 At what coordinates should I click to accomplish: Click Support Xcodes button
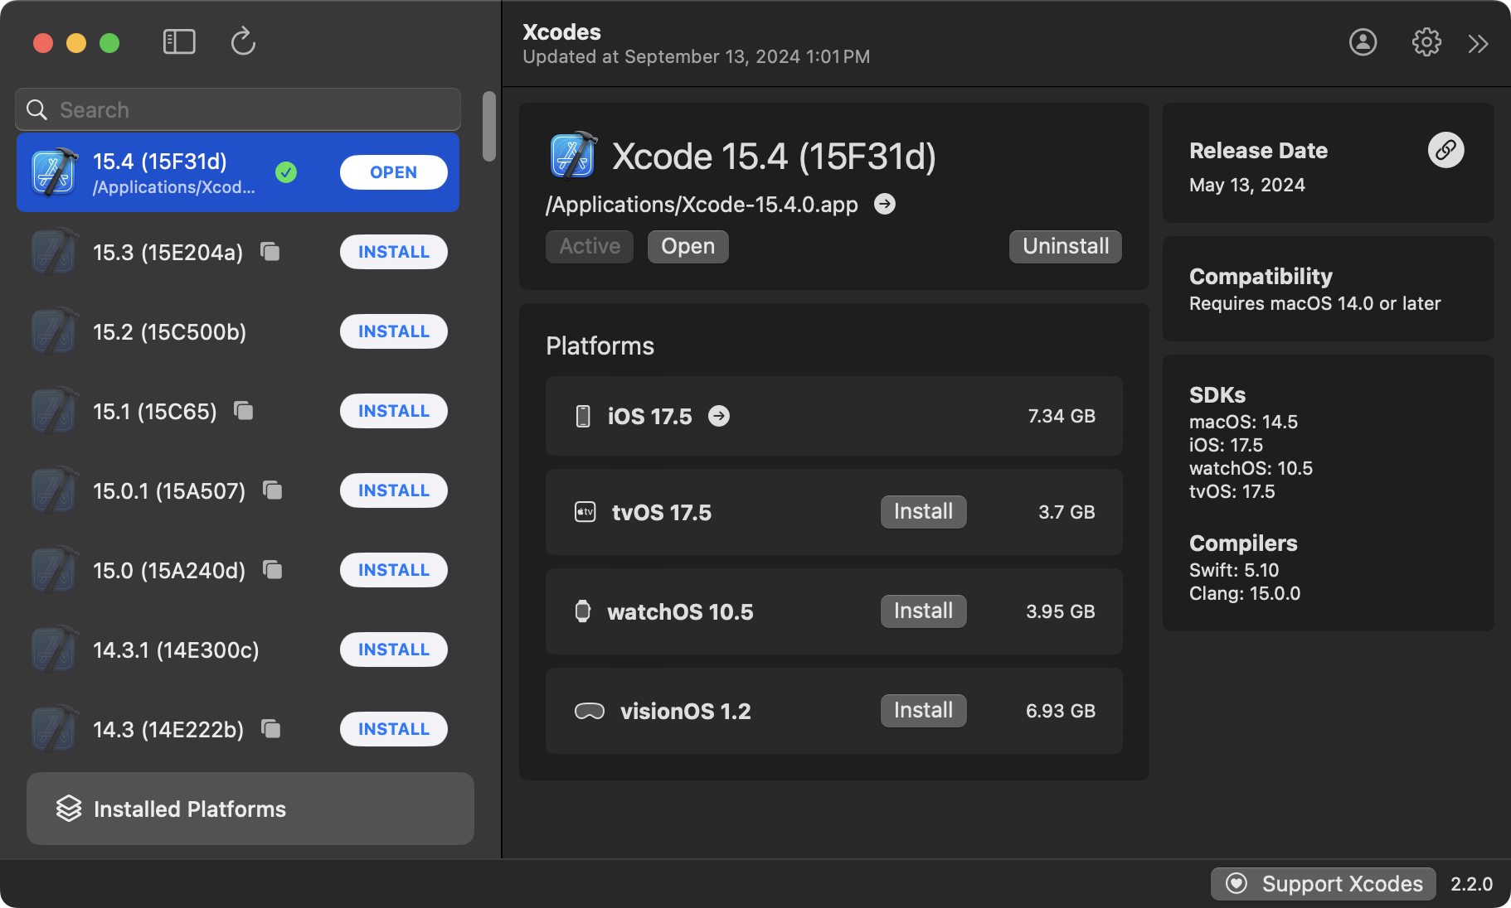pos(1325,884)
